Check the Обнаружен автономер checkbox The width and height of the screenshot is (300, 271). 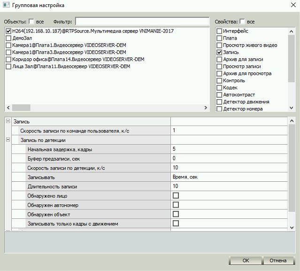pyautogui.click(x=176, y=205)
